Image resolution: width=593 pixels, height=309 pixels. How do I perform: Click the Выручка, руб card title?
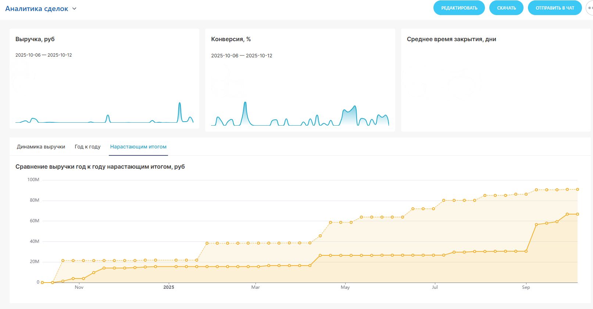point(35,39)
